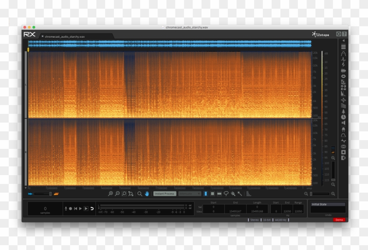Close the chromecast_audio_starchy.wav tab
This screenshot has height=250, width=368.
(x=42, y=36)
